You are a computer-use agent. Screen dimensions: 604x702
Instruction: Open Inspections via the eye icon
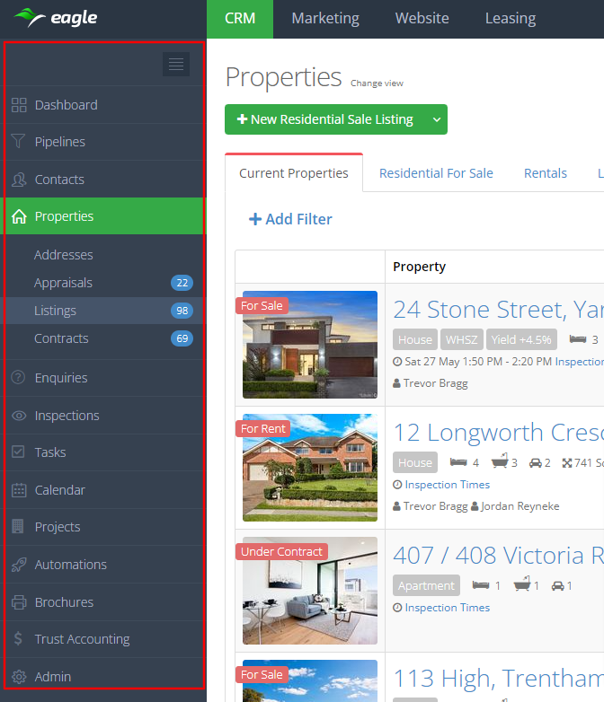(x=19, y=416)
